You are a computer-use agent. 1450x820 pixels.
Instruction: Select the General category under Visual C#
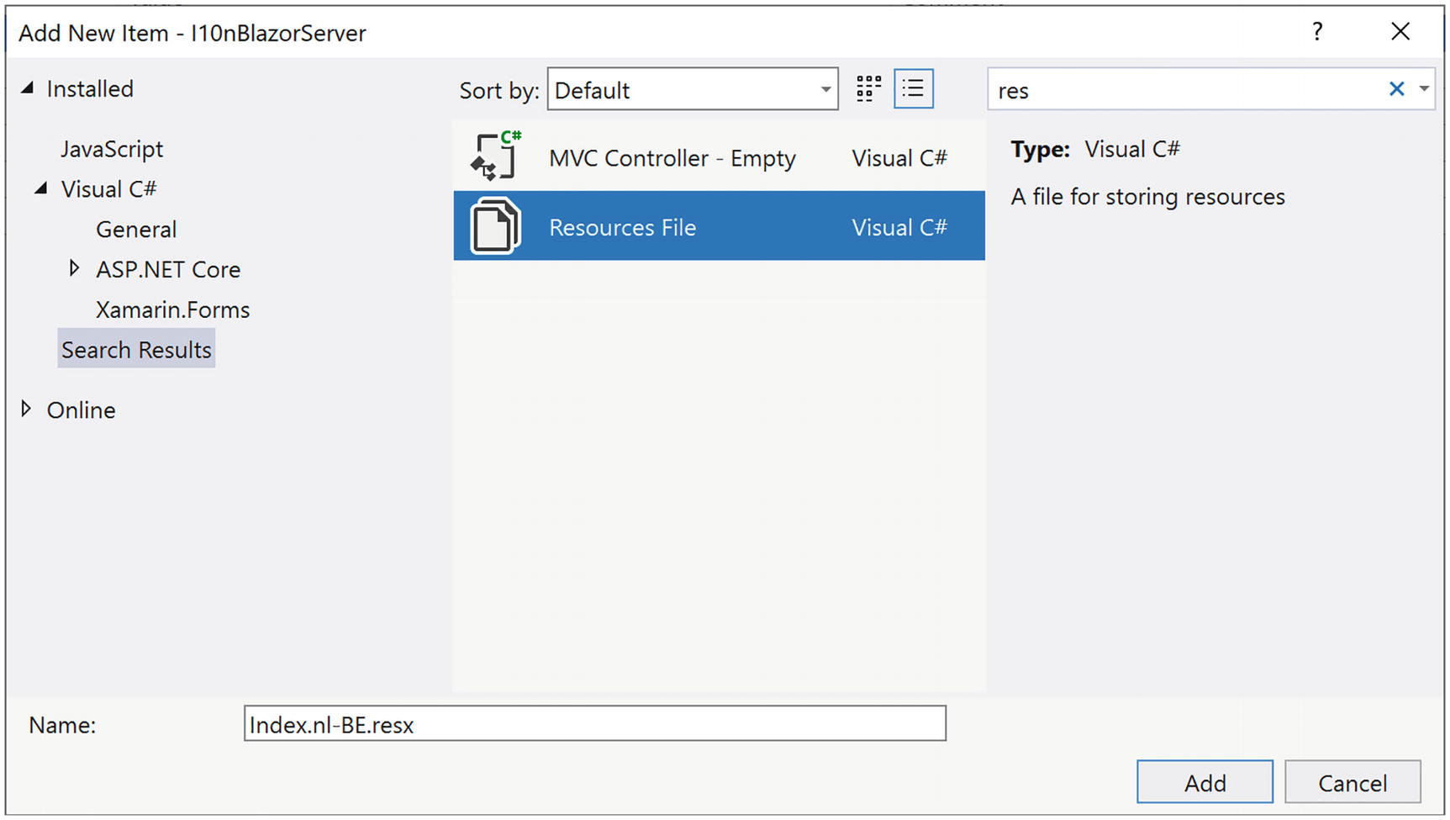point(136,229)
